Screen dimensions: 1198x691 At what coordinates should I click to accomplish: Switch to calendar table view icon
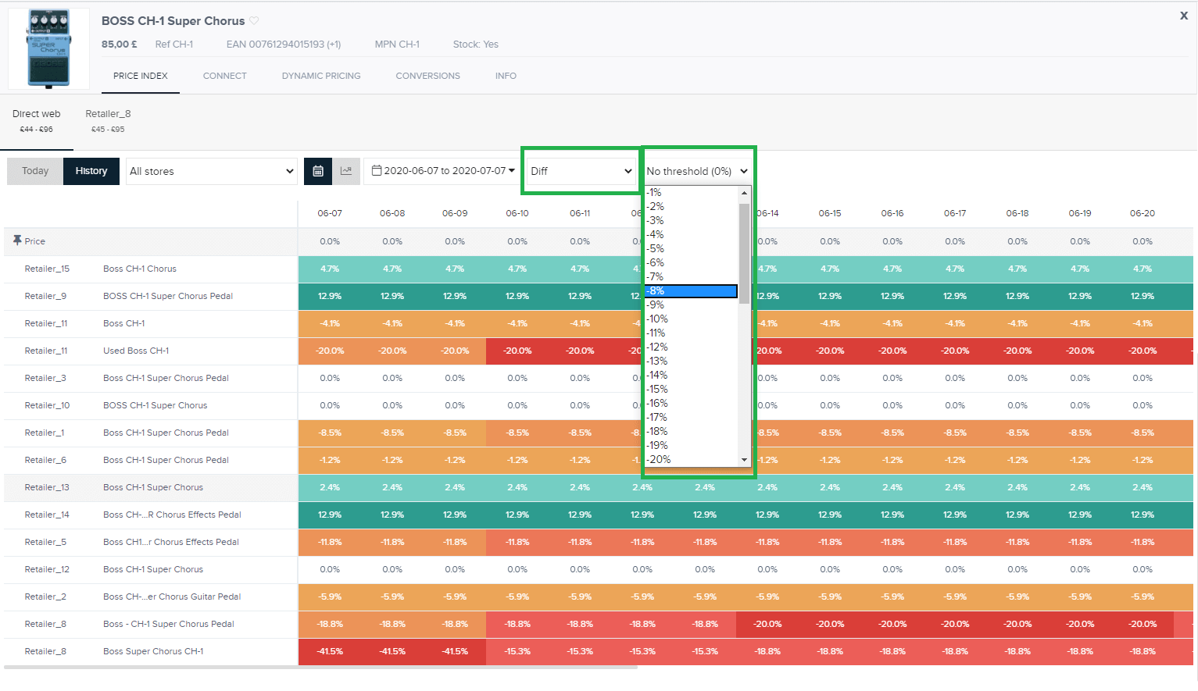[318, 171]
